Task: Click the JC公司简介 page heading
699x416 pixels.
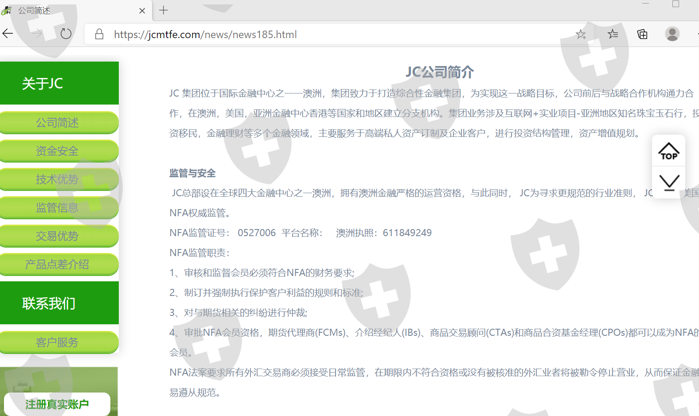Action: [x=440, y=72]
